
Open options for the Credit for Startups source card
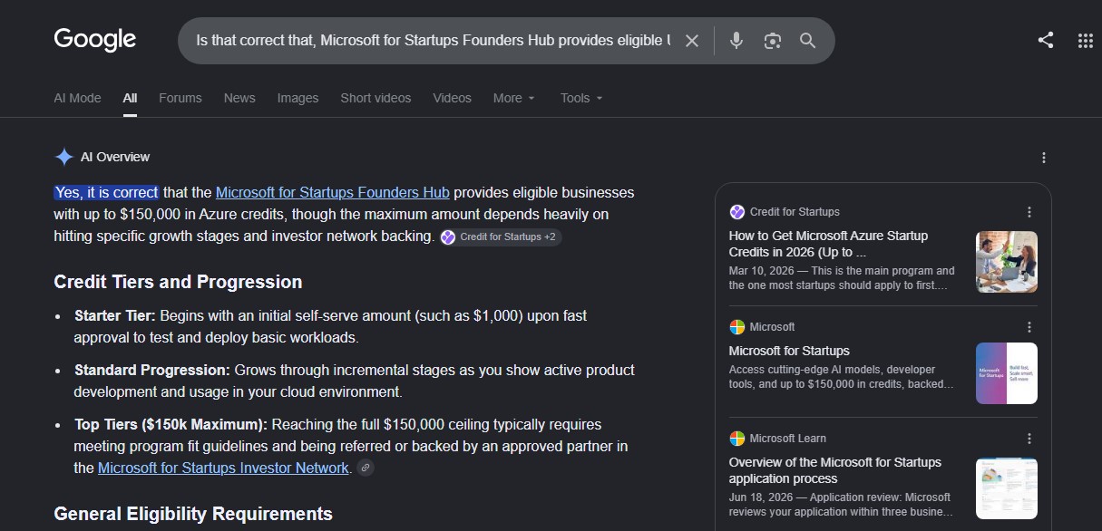click(x=1029, y=212)
